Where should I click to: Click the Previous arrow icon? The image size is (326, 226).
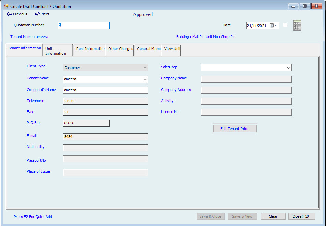tap(9, 14)
